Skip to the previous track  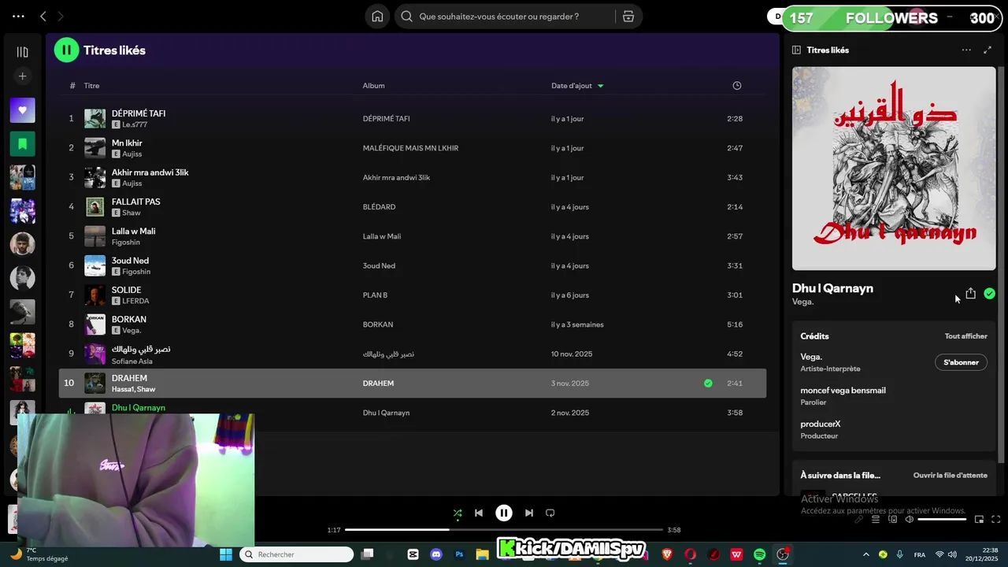point(479,513)
